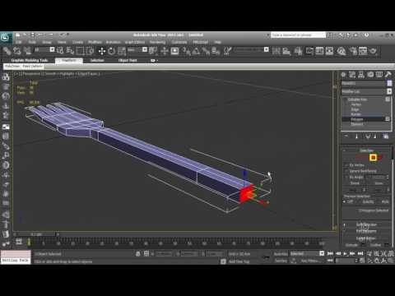
Task: Toggle the Window/Crossing selection icon
Action: pos(90,51)
